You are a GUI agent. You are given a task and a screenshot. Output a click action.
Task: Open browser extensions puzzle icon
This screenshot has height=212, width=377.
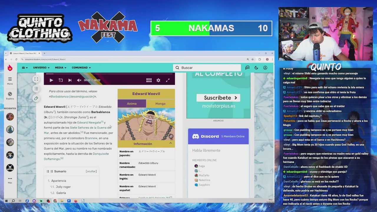pyautogui.click(x=259, y=59)
